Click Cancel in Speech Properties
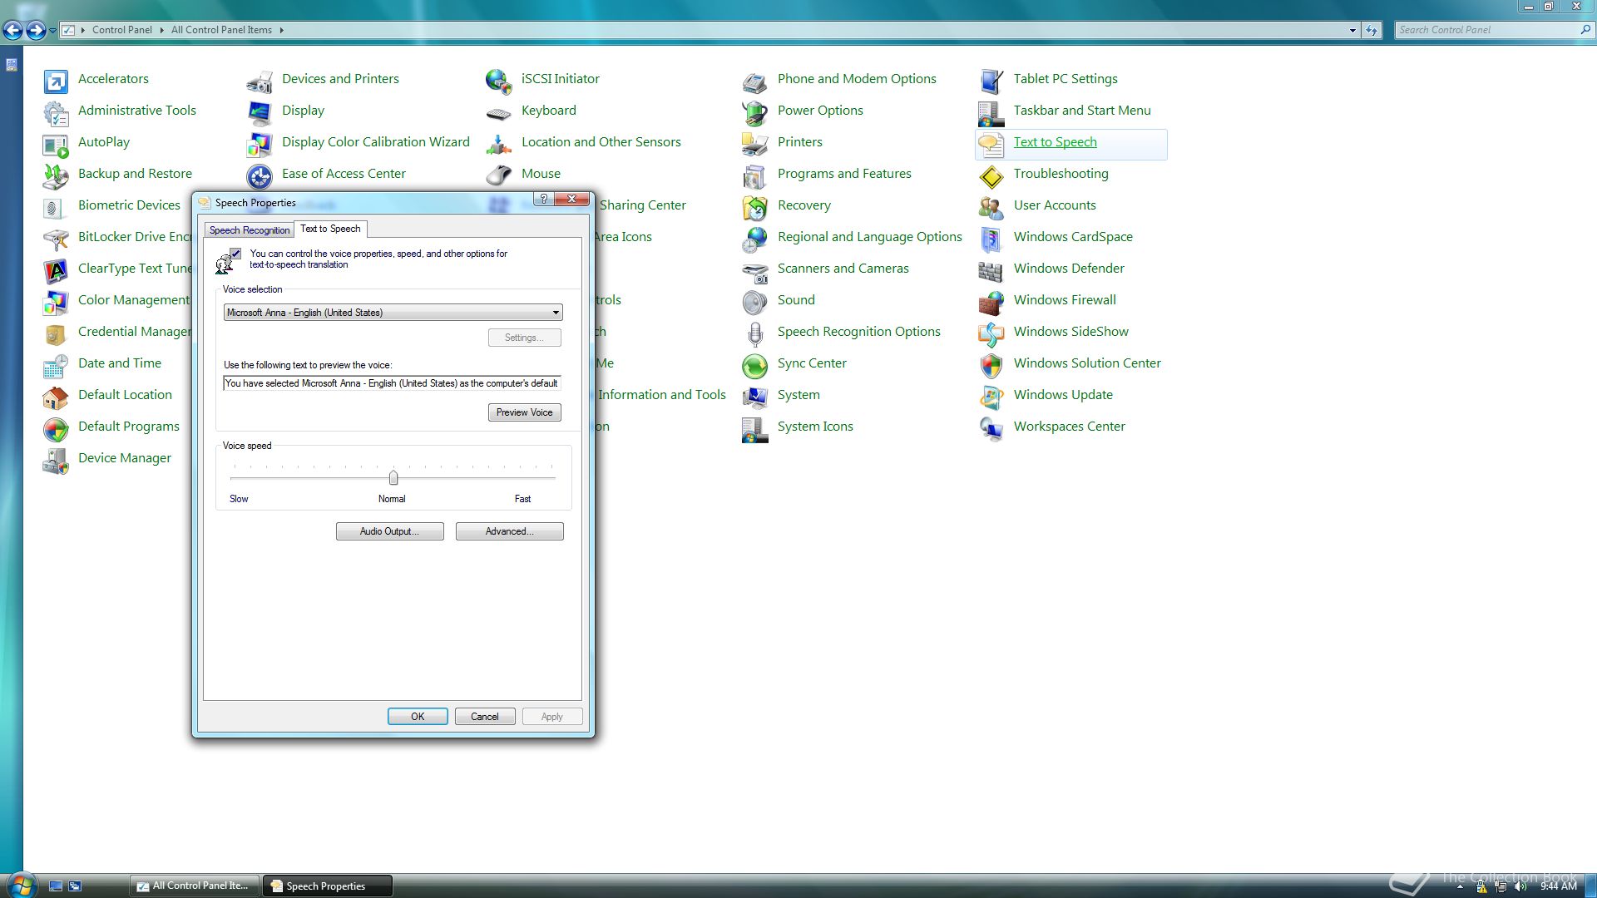This screenshot has height=898, width=1597. 485,717
